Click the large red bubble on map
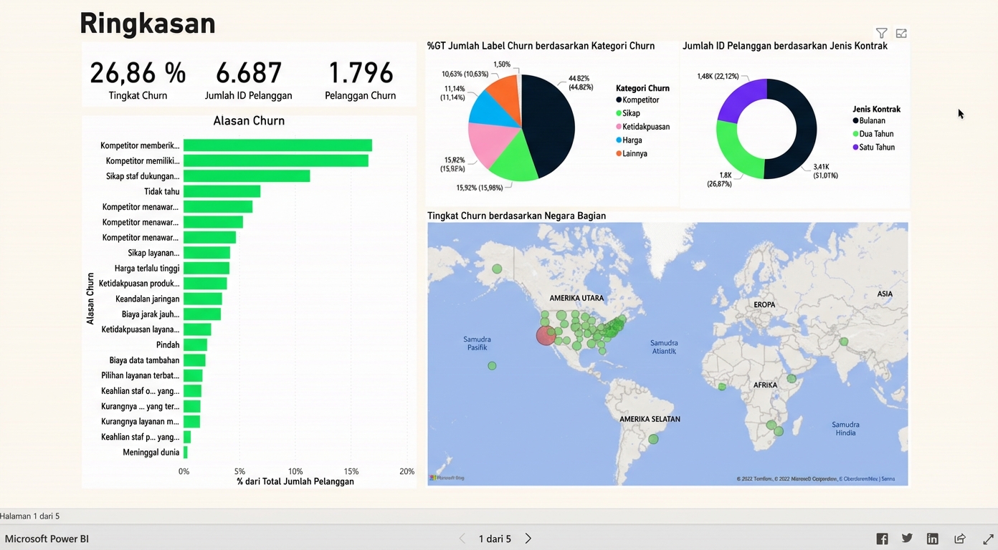Screen dimensions: 998x550 (x=546, y=335)
